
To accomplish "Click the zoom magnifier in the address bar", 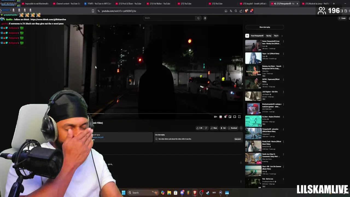I will click(x=236, y=11).
